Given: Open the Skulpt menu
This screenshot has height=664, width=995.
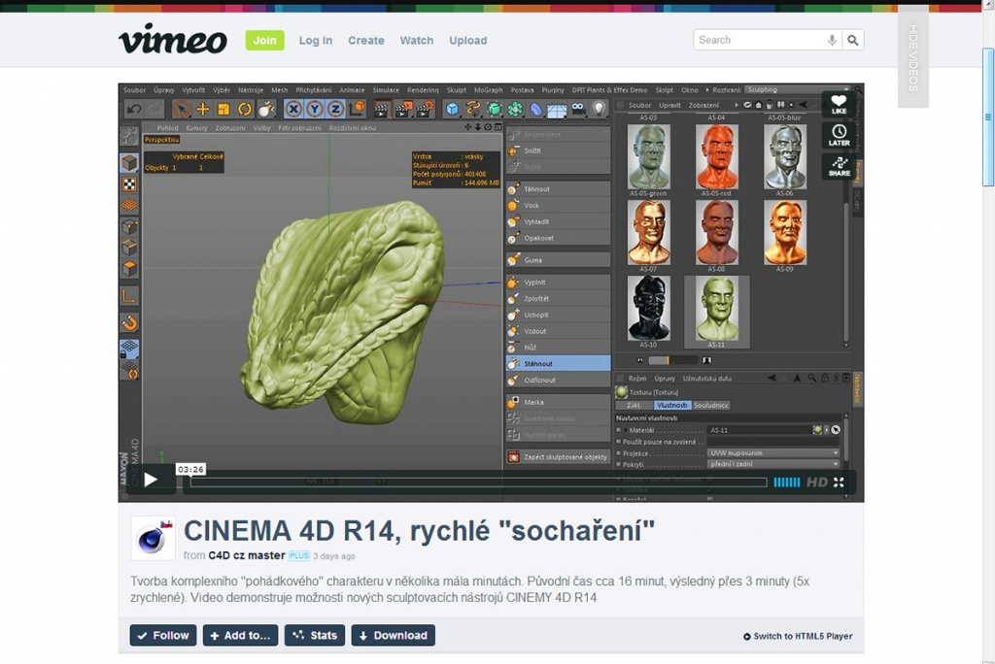Looking at the screenshot, I should point(457,90).
